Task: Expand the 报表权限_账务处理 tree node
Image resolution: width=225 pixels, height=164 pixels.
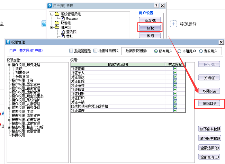Action: 9,108
